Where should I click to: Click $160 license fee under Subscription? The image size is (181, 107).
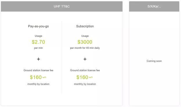[x=82, y=77]
